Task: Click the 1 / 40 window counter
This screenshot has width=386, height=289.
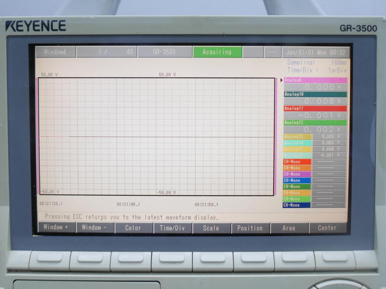Action: tap(116, 52)
